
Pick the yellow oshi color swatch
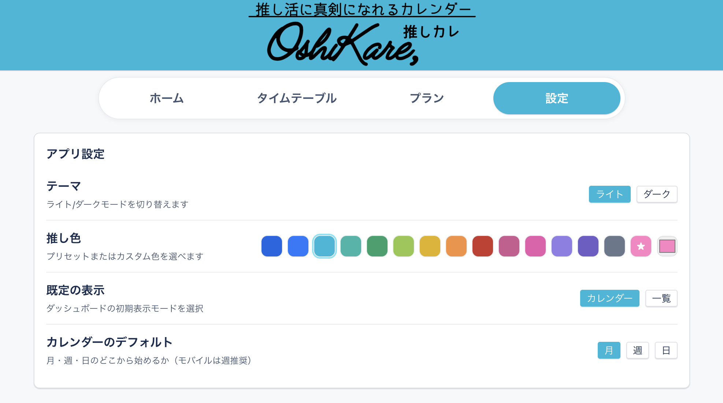tap(430, 246)
